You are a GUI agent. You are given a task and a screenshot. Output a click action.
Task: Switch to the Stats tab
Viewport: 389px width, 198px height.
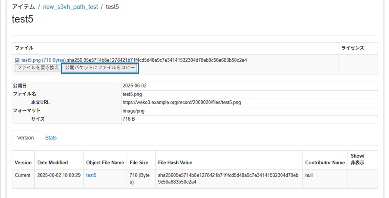pyautogui.click(x=51, y=138)
